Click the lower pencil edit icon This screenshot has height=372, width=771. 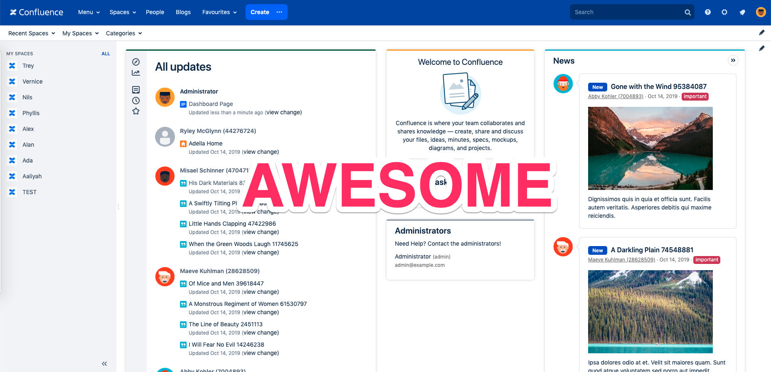tap(762, 48)
